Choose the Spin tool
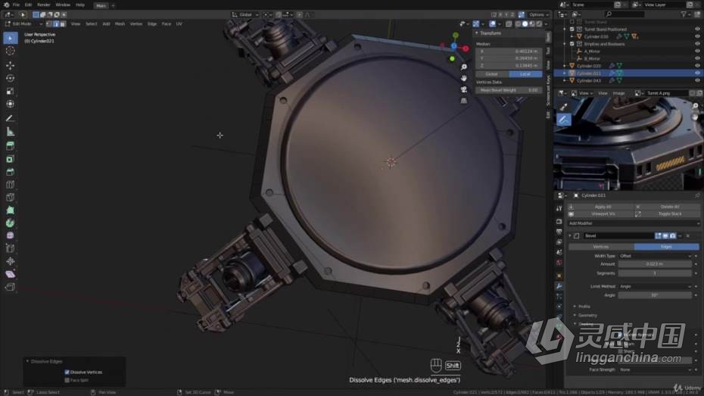 tap(11, 223)
